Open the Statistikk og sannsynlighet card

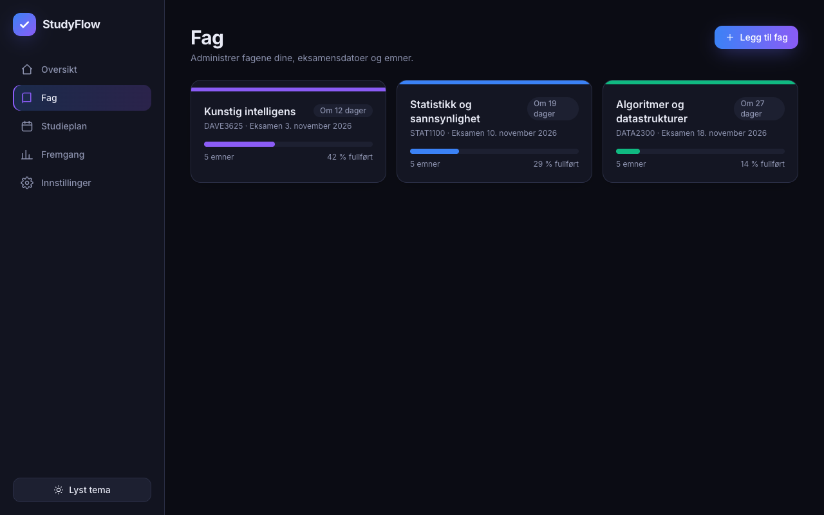tap(494, 131)
